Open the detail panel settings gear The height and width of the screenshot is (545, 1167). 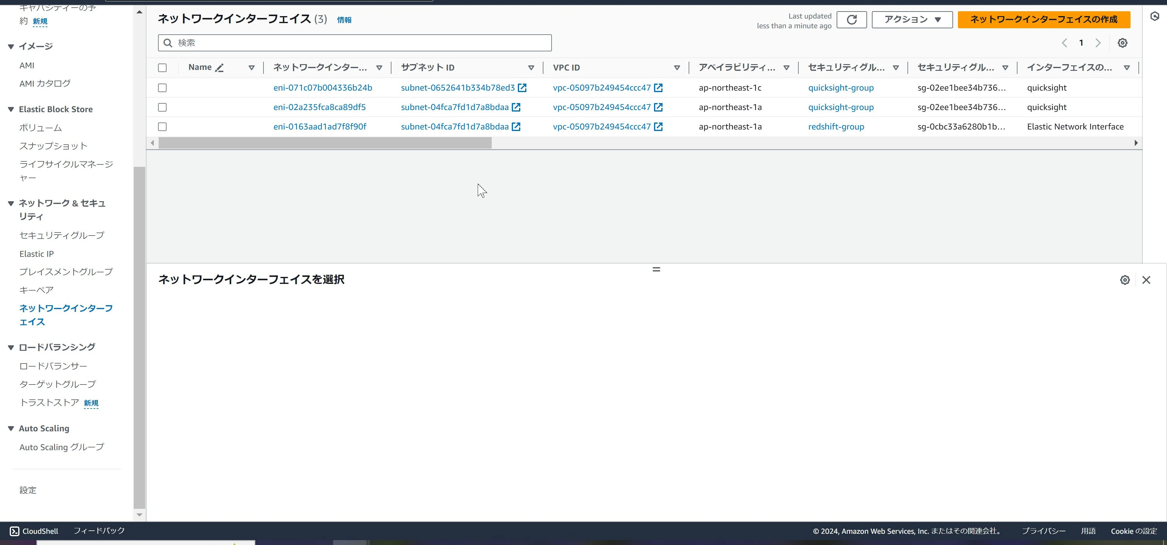tap(1125, 280)
